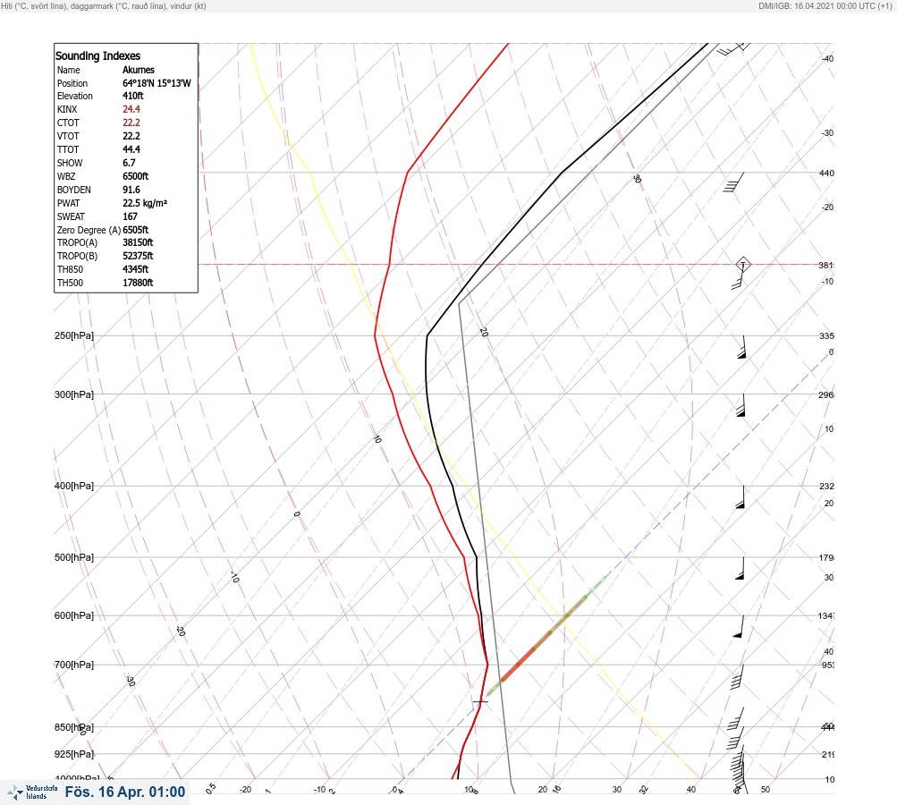Click the TROPO(A) value 38150ft
Image resolution: width=897 pixels, height=805 pixels.
[138, 242]
